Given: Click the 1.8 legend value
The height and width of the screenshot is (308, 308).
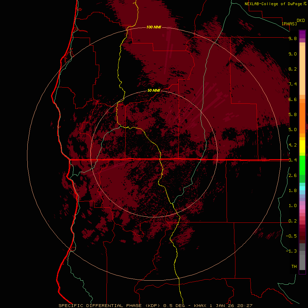Looking at the screenshot, I should [x=293, y=191].
